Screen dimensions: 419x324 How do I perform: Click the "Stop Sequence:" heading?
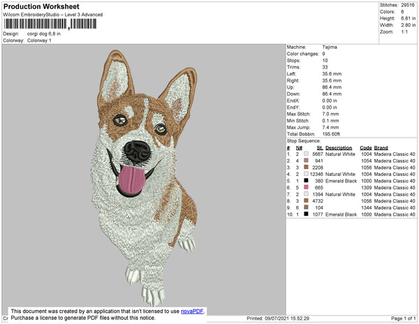304,141
